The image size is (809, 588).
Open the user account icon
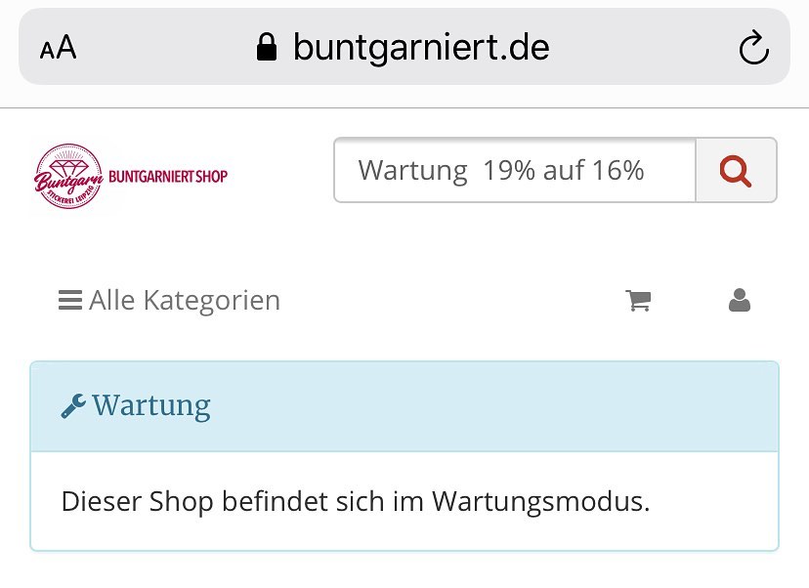click(740, 301)
